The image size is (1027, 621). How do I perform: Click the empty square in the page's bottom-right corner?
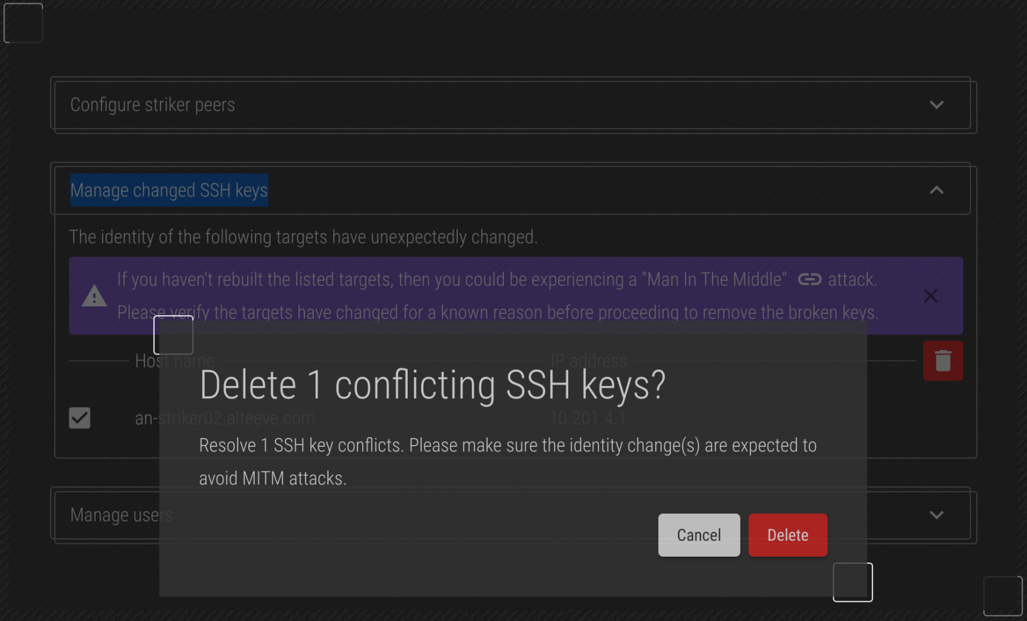pos(1003,596)
